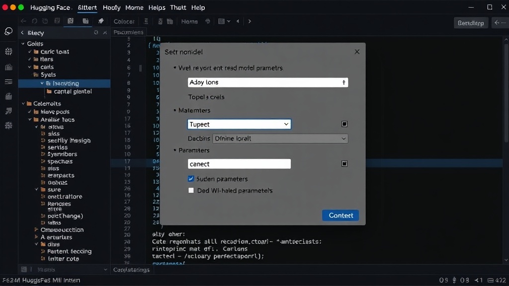Select the captal glentel tree item

pos(73,91)
